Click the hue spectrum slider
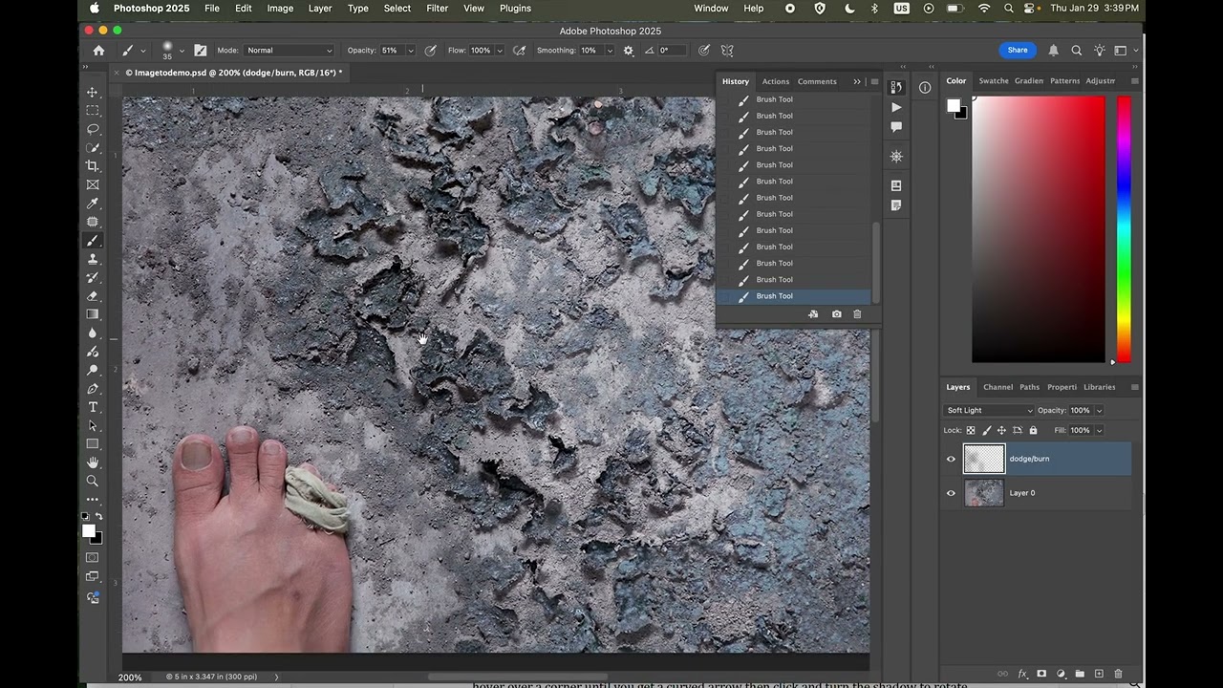 (1124, 229)
